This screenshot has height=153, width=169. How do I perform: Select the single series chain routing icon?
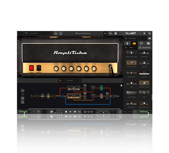click(23, 91)
